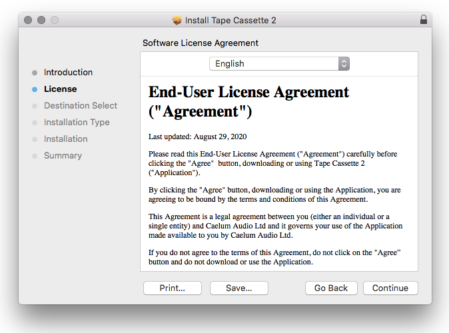This screenshot has height=333, width=449.
Task: Click the paragraph starting 'By clicking the'
Action: (274, 194)
